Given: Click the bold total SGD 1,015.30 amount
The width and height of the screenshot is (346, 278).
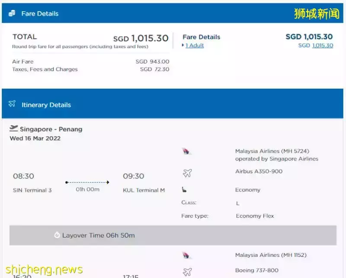Looking at the screenshot, I should tap(141, 38).
